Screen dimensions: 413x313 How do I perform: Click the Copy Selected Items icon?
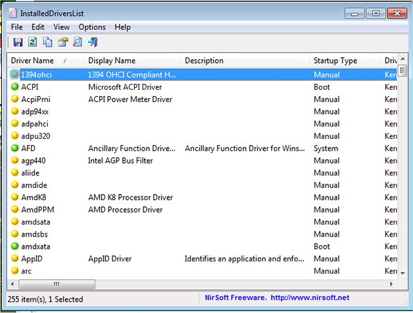48,42
